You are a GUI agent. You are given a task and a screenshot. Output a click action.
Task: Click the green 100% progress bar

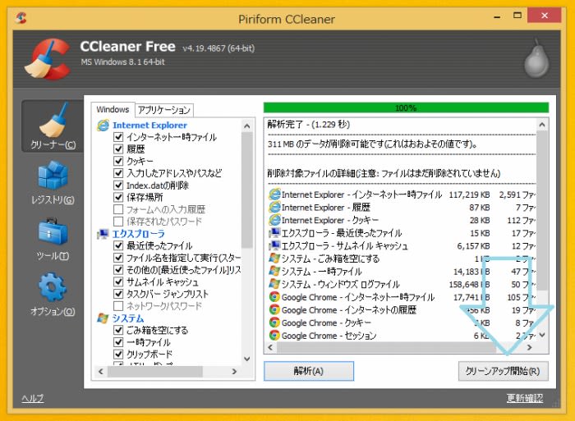pyautogui.click(x=405, y=108)
